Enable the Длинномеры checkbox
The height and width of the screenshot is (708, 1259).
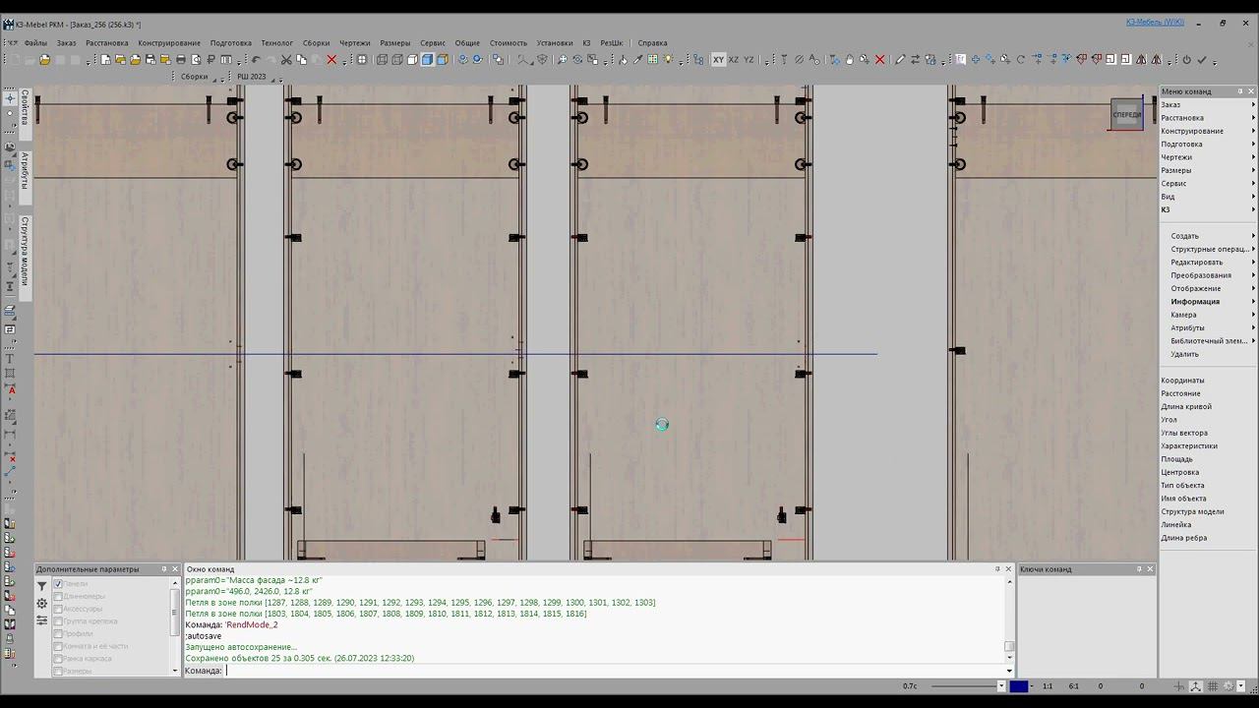tap(58, 597)
